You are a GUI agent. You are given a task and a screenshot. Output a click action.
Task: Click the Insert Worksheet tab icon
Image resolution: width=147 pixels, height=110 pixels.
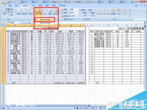[x=34, y=106]
